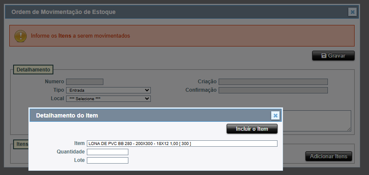
Task: Click the Confirmação field
Action: 273,90
